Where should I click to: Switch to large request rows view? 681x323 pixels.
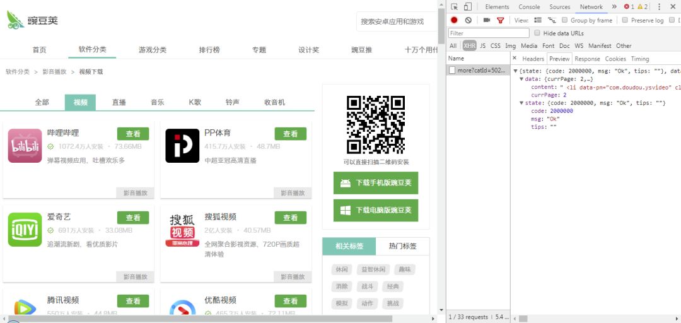point(538,20)
